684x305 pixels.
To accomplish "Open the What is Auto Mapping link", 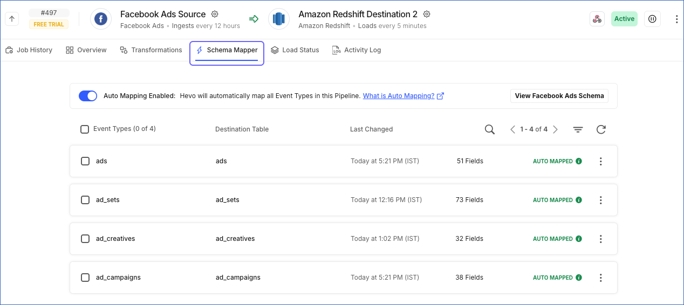I will (x=399, y=96).
